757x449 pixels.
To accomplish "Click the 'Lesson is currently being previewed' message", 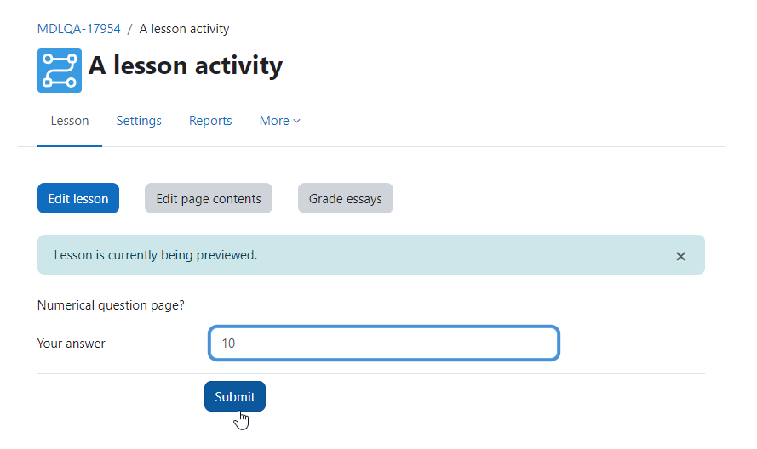I will pyautogui.click(x=156, y=255).
